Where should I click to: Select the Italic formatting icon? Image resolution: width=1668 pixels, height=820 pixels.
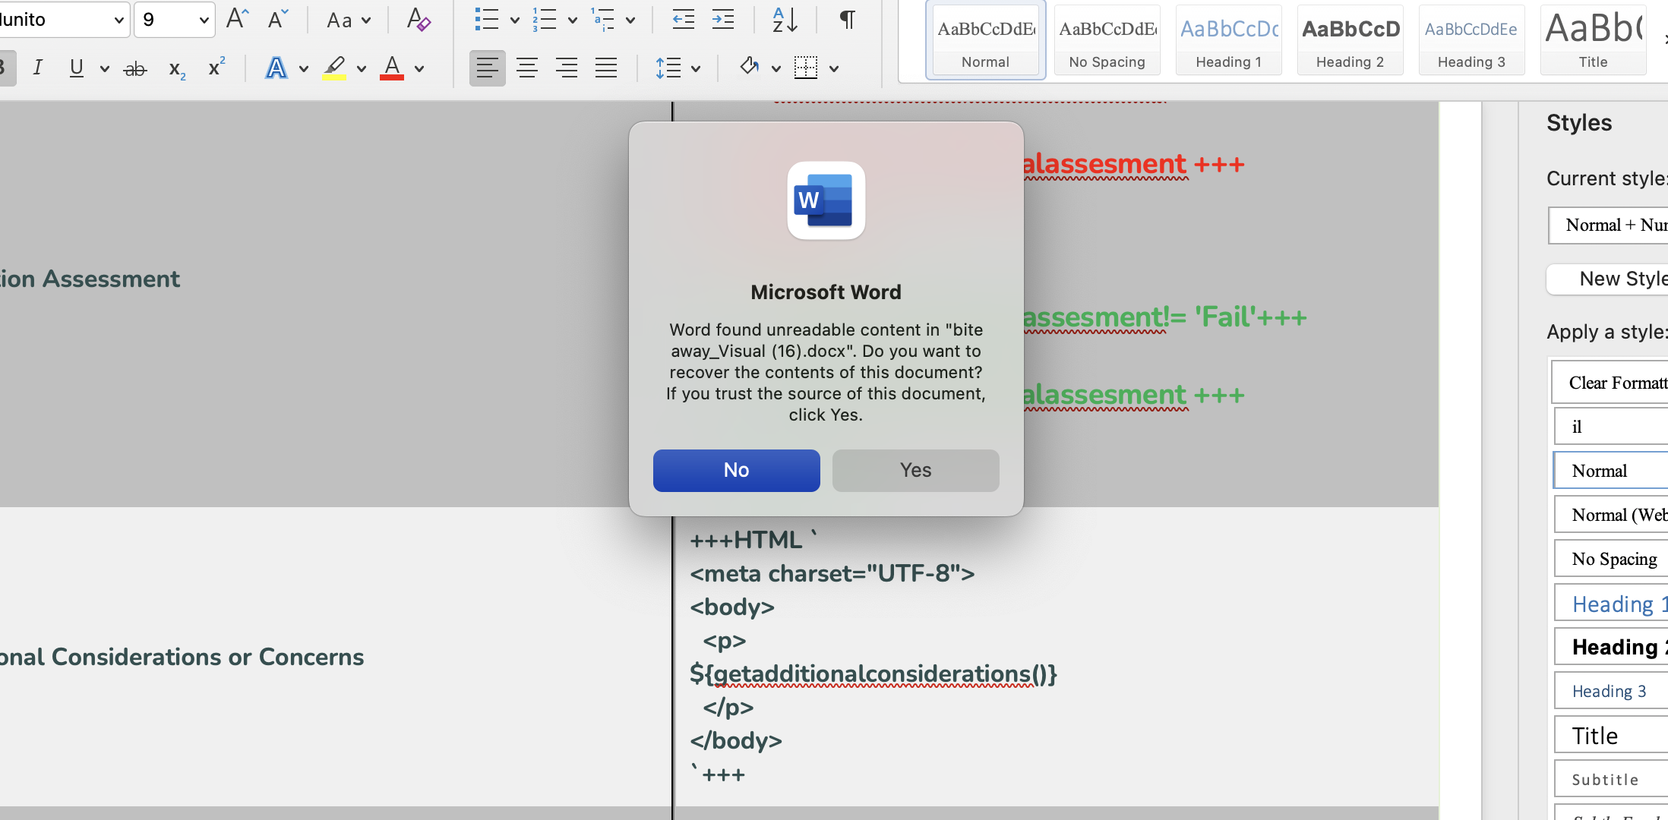click(x=38, y=68)
